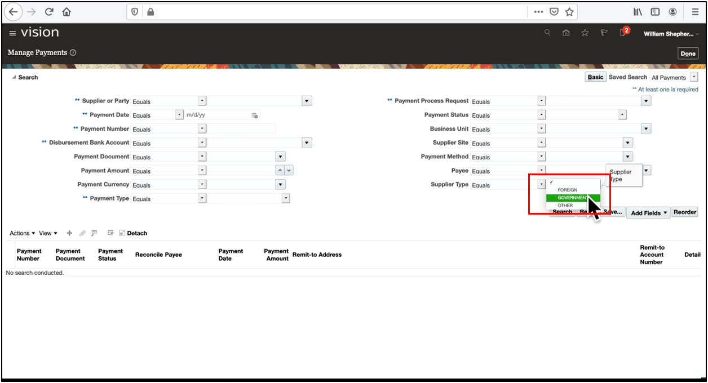
Task: Click the Add Fields button
Action: (x=648, y=213)
